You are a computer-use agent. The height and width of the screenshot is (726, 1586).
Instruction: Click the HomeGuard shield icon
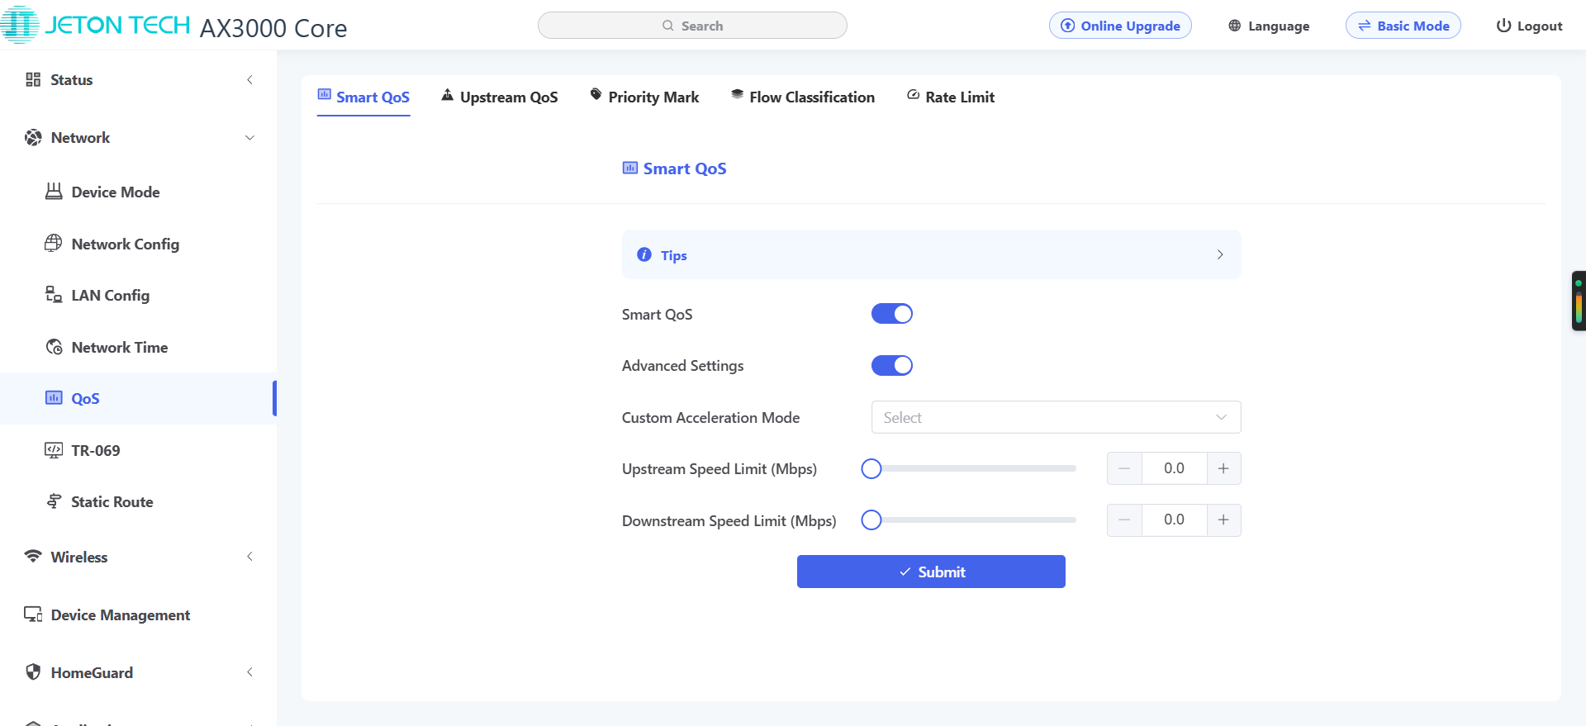pos(33,671)
